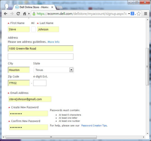
Task: Click the 'Passwords must contain:' text
Action: pos(65,110)
